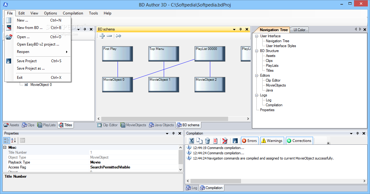
Task: Open BD schema panel options dropdown arrow
Action: point(234,30)
